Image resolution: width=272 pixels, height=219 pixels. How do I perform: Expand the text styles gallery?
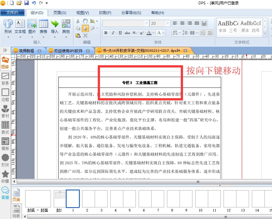pos(265,33)
